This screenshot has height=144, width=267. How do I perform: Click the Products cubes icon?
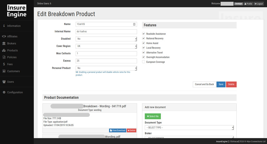[x=4, y=50]
